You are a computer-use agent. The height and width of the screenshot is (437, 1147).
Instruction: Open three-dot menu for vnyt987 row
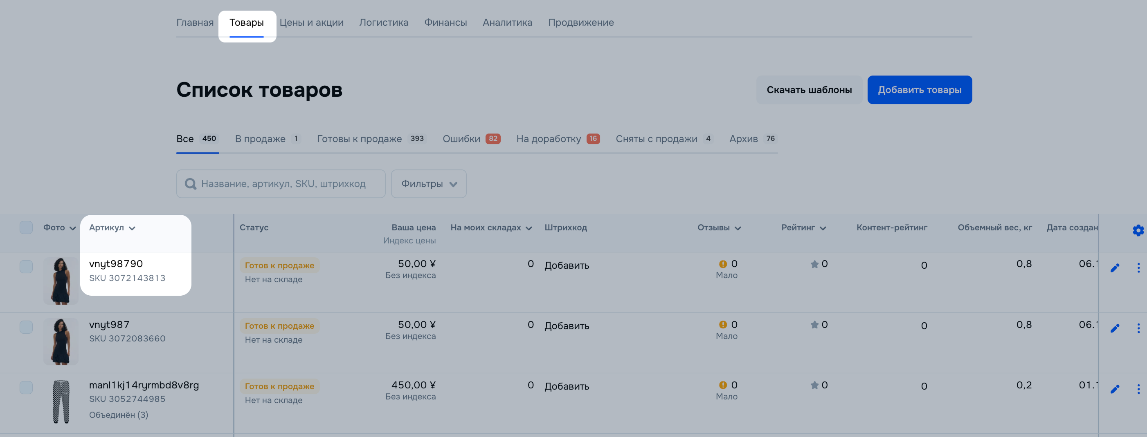tap(1138, 328)
